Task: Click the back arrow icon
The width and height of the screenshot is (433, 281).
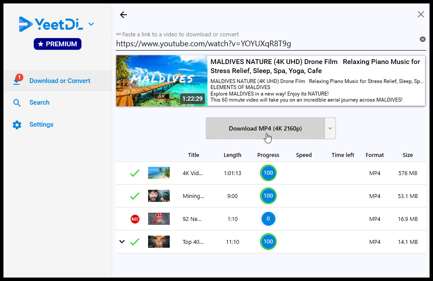Action: [123, 15]
